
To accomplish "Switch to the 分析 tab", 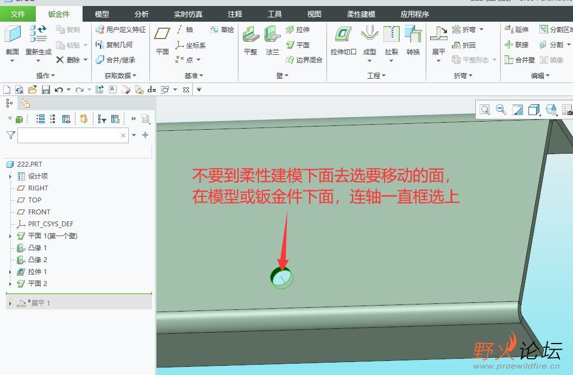I will coord(141,14).
